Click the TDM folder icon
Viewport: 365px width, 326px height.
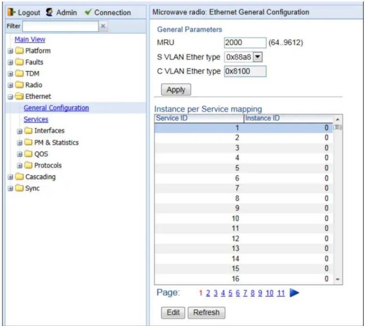click(19, 74)
